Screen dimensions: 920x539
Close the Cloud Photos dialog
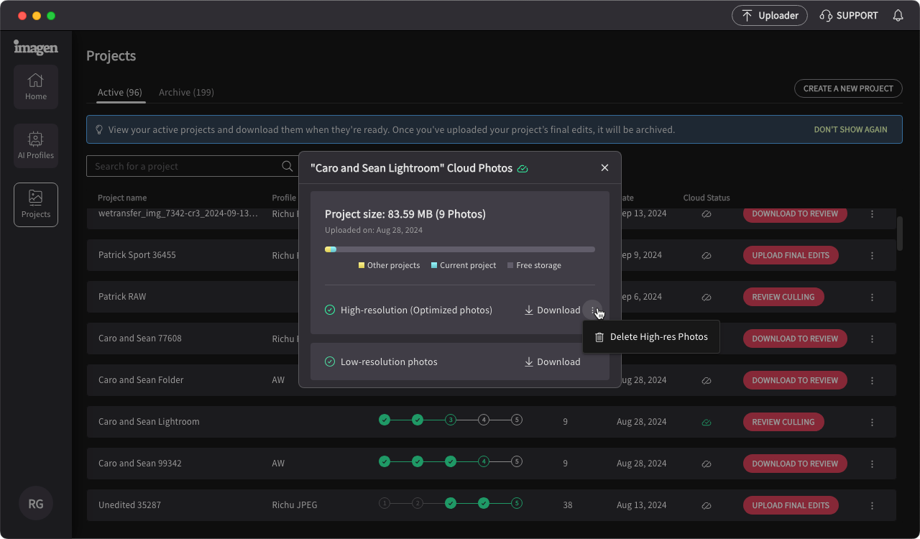point(604,167)
